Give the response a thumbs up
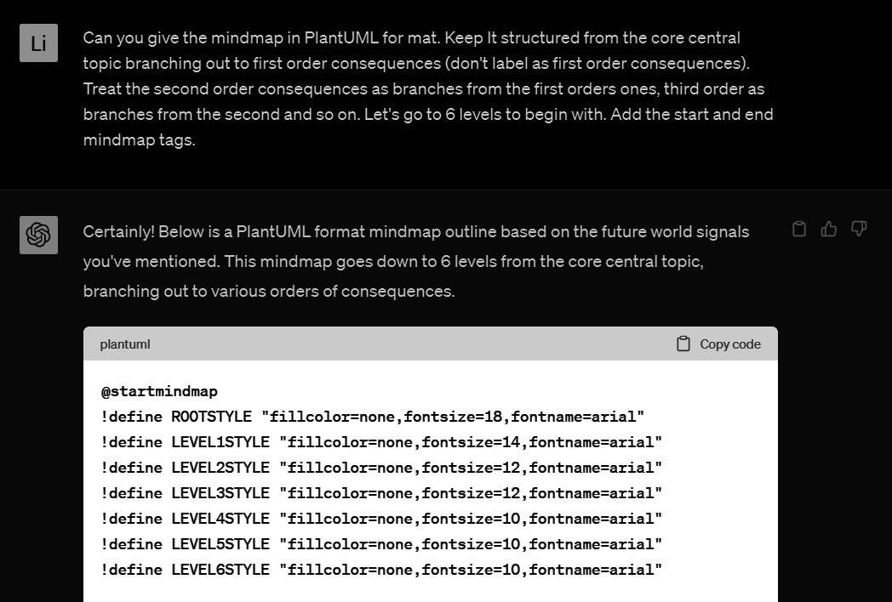 click(x=828, y=229)
